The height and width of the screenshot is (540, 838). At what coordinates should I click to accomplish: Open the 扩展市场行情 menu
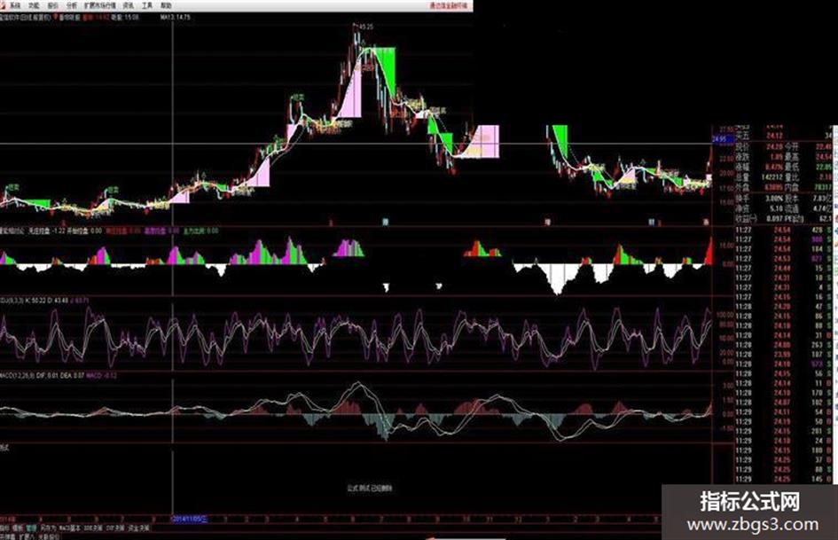coord(100,5)
